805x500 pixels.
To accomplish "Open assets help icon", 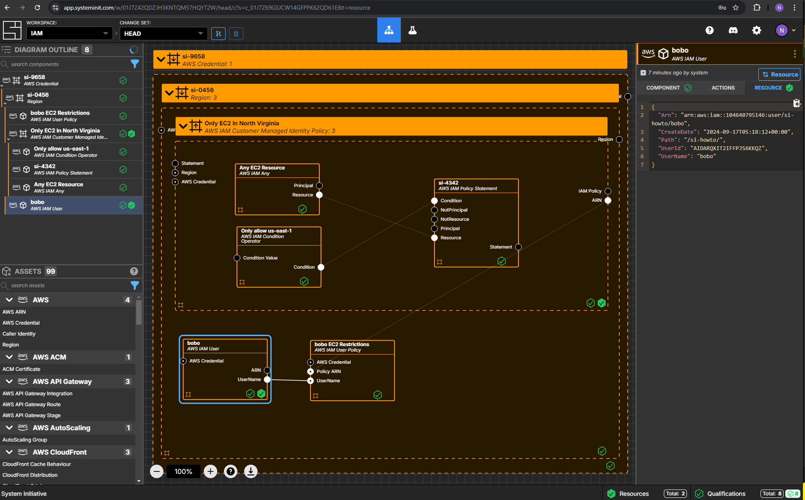I will click(134, 271).
